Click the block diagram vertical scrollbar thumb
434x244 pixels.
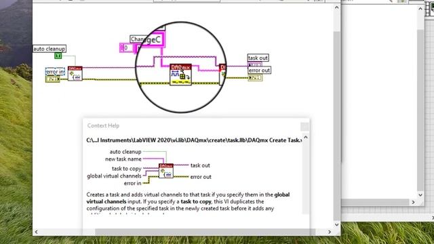[336, 126]
